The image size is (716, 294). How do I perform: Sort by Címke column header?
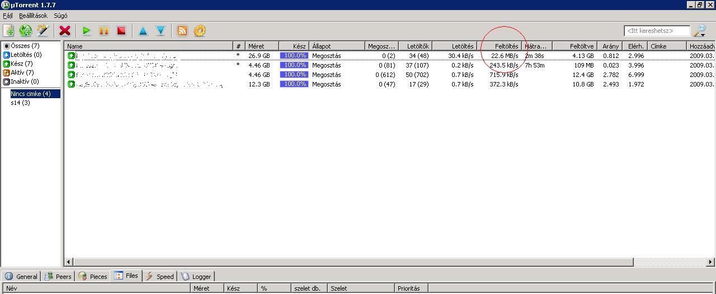(x=667, y=46)
